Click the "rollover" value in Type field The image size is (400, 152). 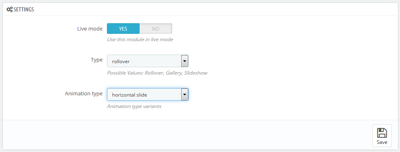(121, 62)
